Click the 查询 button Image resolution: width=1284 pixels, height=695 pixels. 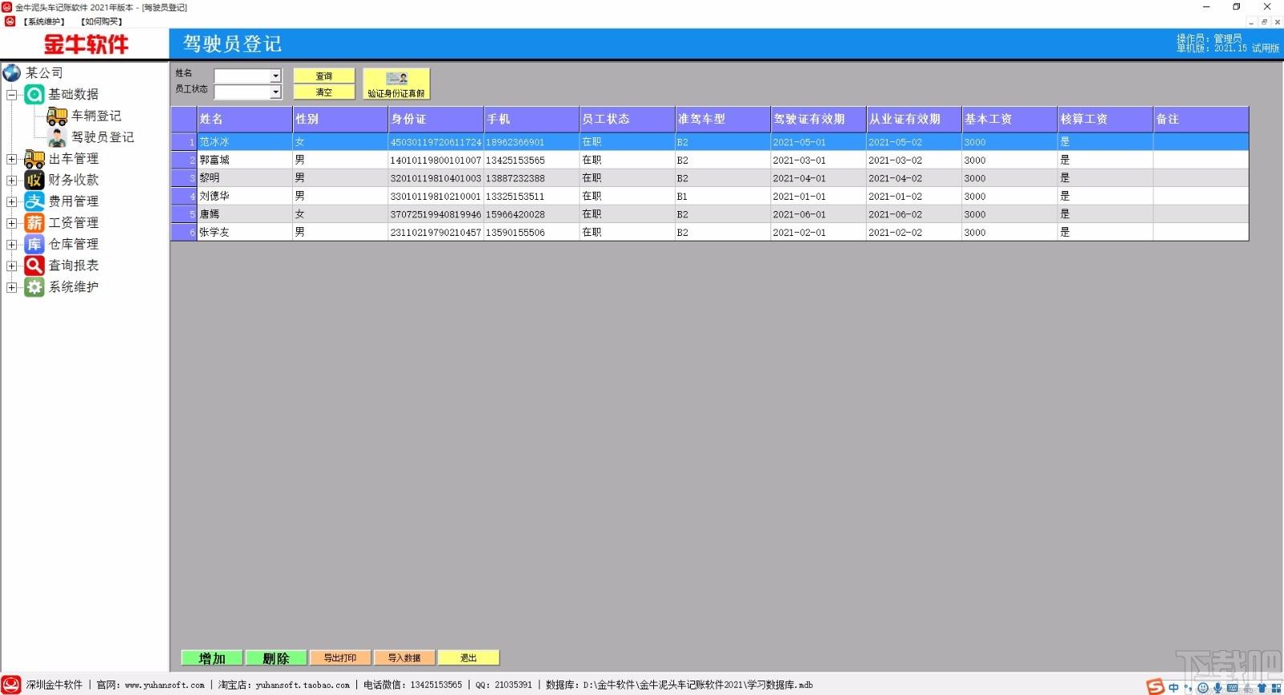click(323, 76)
